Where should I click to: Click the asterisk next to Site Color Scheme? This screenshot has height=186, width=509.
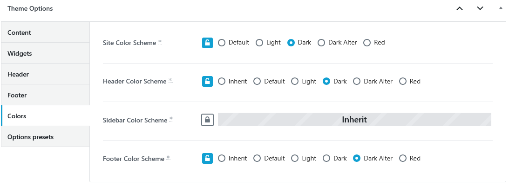(160, 42)
